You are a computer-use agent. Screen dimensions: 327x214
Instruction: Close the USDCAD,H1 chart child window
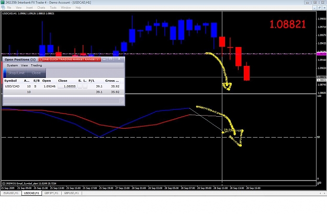[x=324, y=8]
